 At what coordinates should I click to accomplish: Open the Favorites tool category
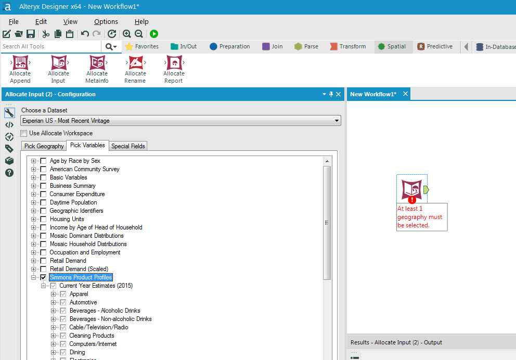coord(142,47)
